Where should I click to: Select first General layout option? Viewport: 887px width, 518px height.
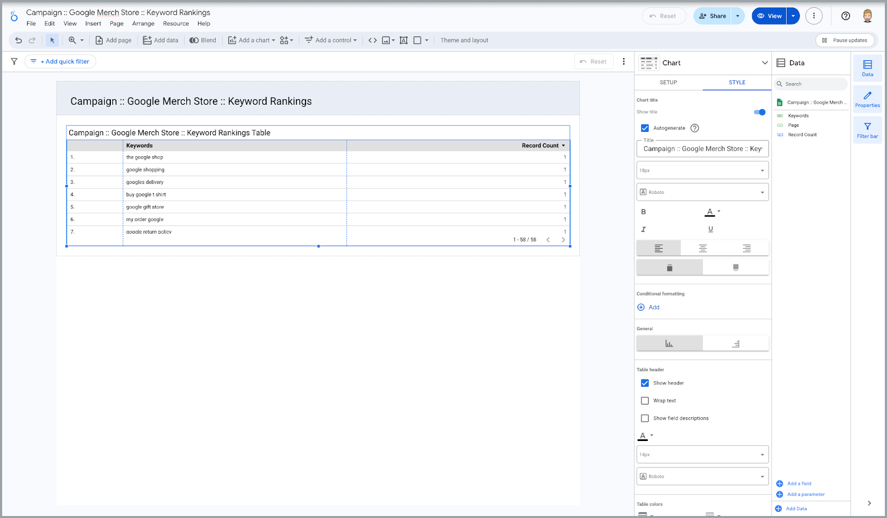click(x=670, y=343)
